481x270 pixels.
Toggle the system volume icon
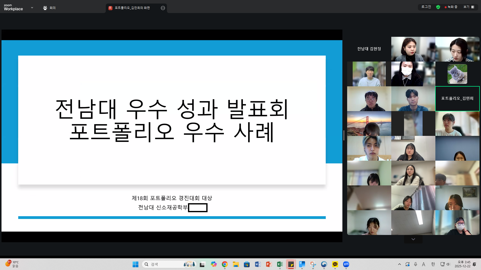click(448, 264)
